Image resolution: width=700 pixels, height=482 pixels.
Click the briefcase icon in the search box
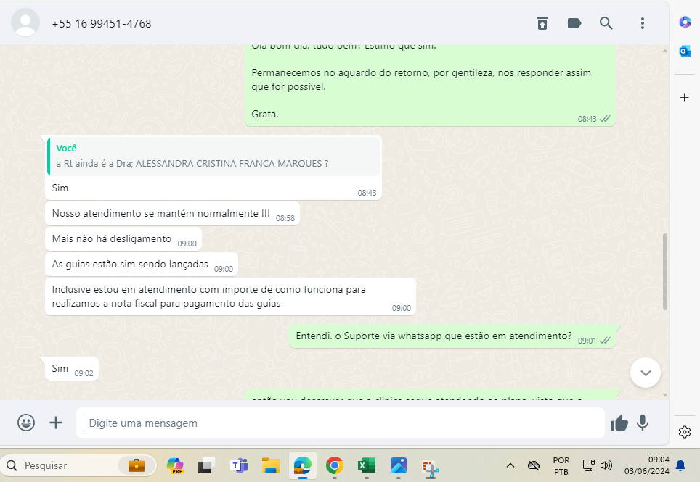click(137, 465)
